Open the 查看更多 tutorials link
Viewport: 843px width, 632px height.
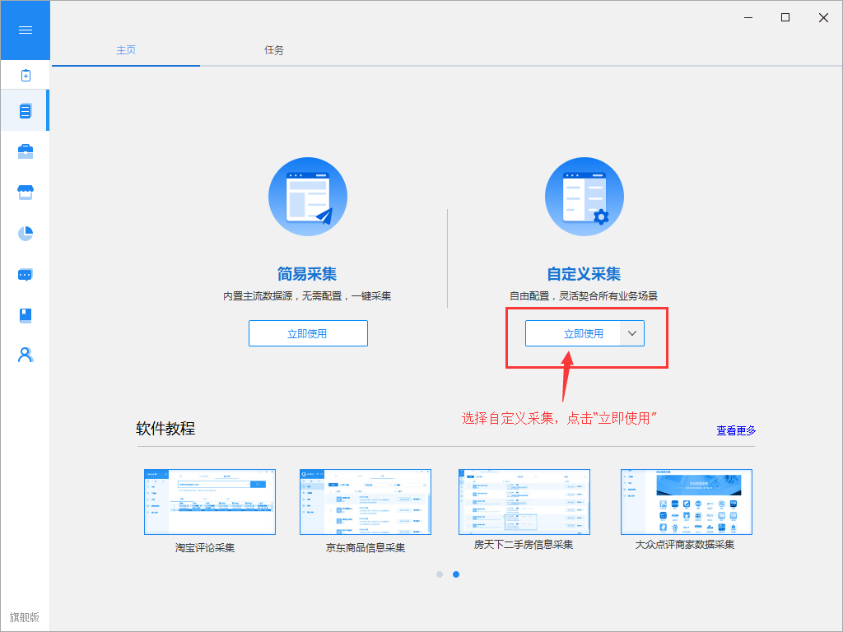[735, 430]
